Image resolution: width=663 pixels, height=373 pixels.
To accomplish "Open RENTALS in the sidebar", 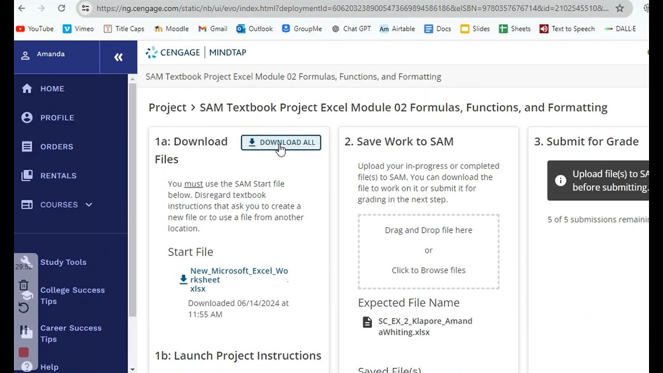I will [x=49, y=176].
